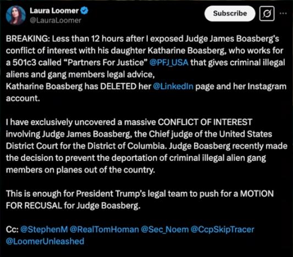Click the word BREAKING at post start
The height and width of the screenshot is (257, 293).
click(x=27, y=39)
